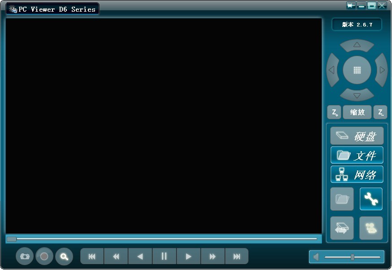Screen dimensions: 392x270
Task: Click the users icon button
Action: pos(371,228)
